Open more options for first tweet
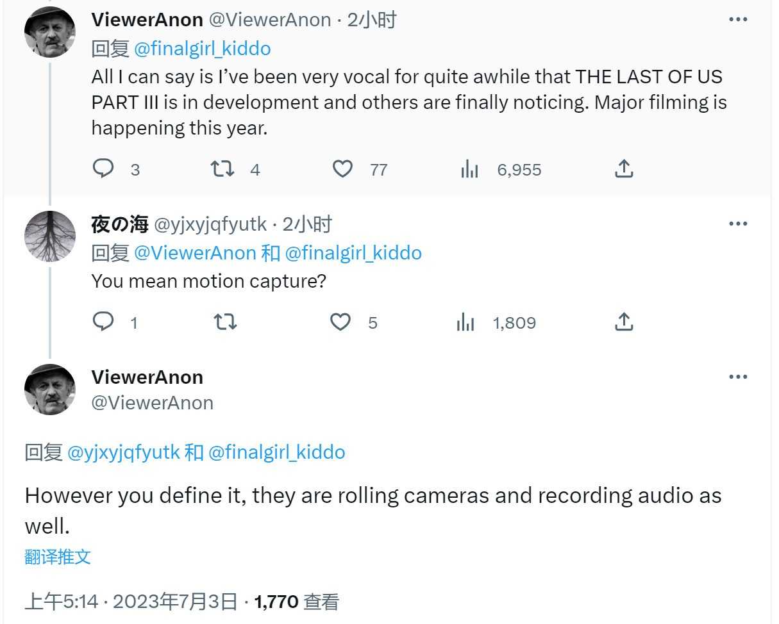 [x=738, y=20]
